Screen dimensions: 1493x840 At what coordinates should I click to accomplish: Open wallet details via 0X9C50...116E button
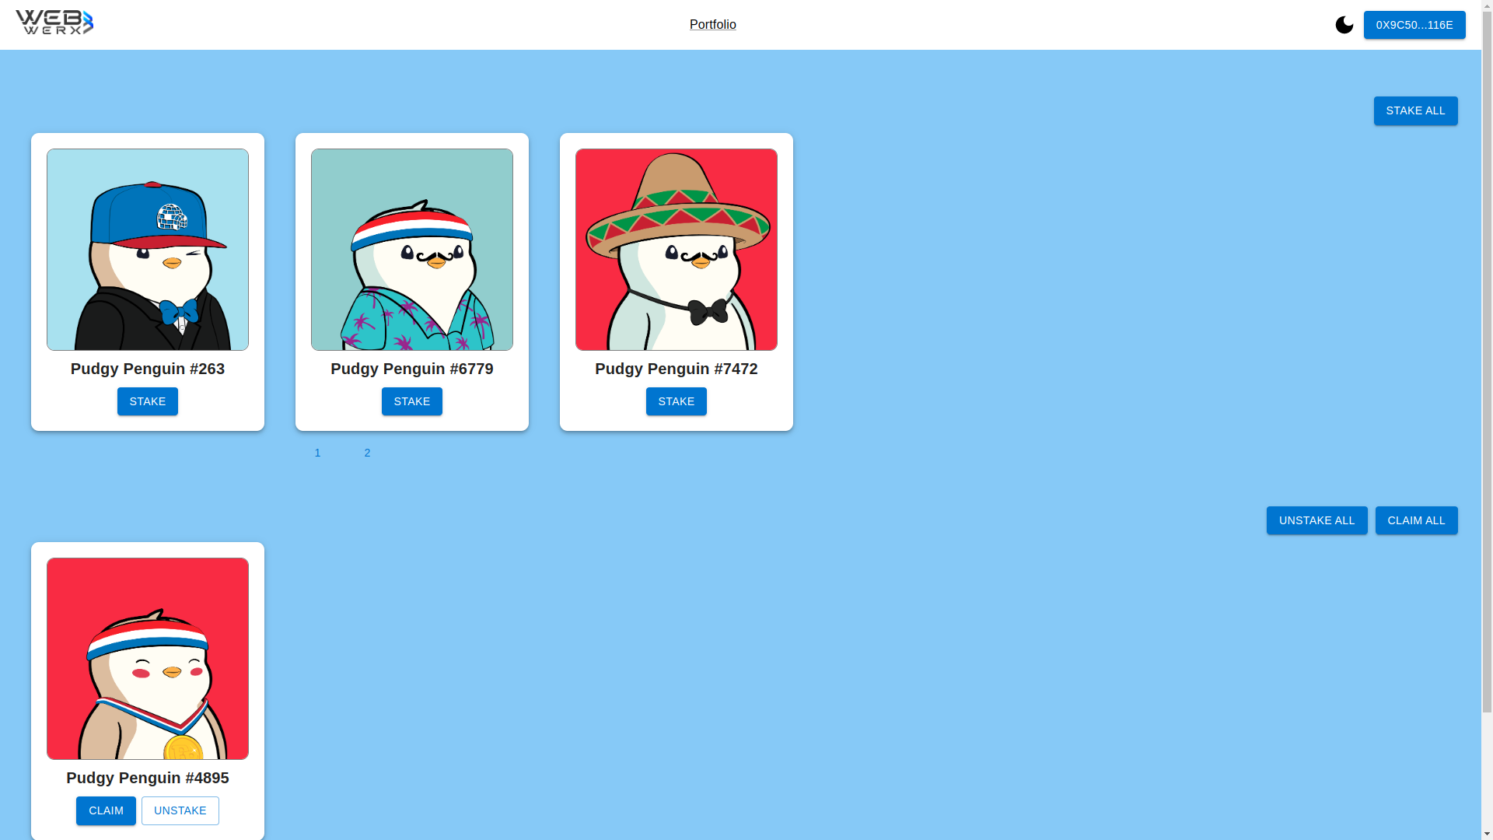(x=1414, y=24)
